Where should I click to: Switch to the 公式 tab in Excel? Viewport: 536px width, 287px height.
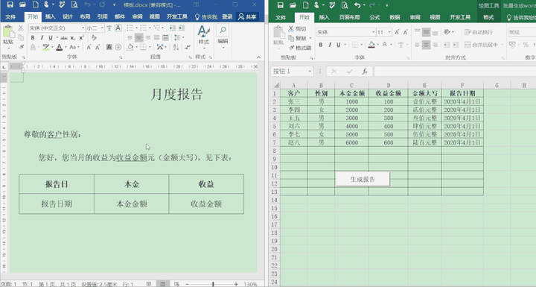point(374,17)
